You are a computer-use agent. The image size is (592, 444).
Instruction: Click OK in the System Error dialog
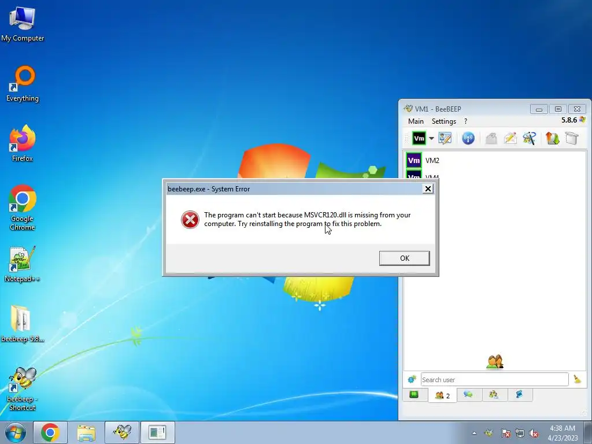click(x=404, y=258)
